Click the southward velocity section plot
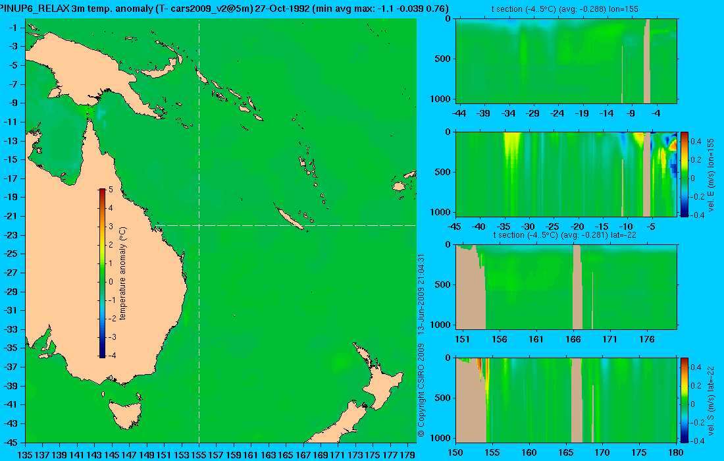This screenshot has height=461, width=724. tap(567, 400)
